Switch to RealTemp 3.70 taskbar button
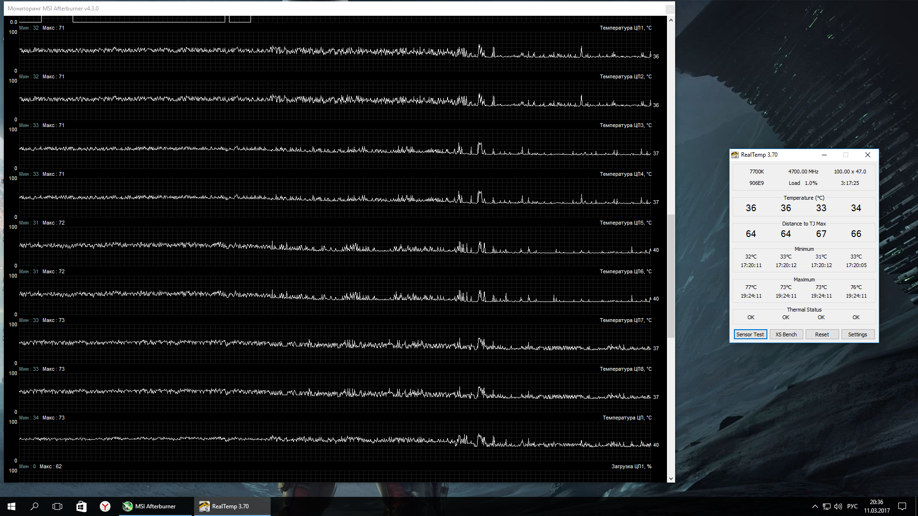918x516 pixels. tap(232, 506)
